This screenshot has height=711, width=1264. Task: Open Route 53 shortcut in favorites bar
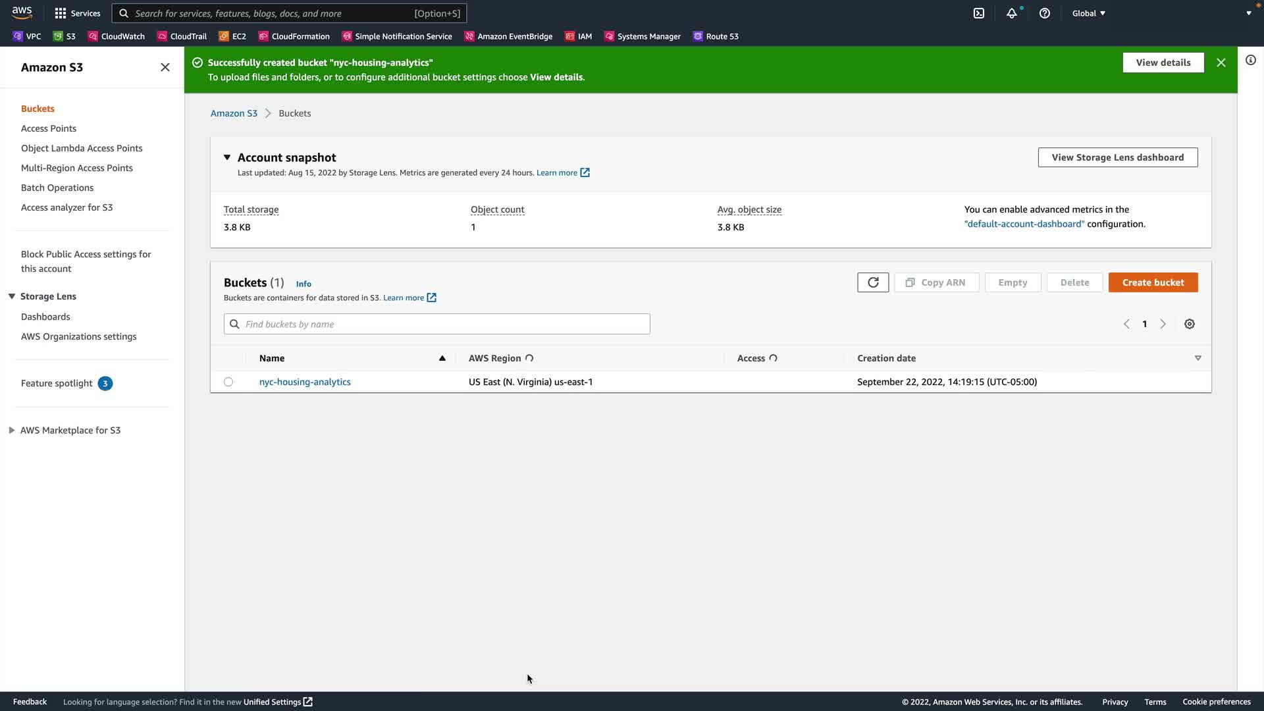pyautogui.click(x=716, y=36)
